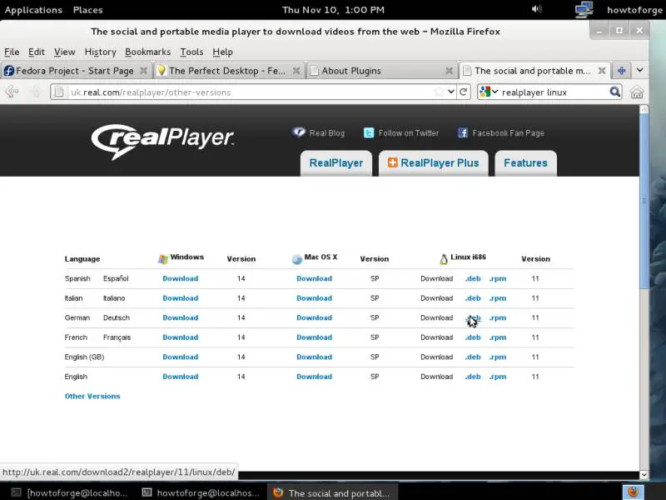Screen dimensions: 666x500
Task: Open the Tools menu
Action: click(x=191, y=52)
